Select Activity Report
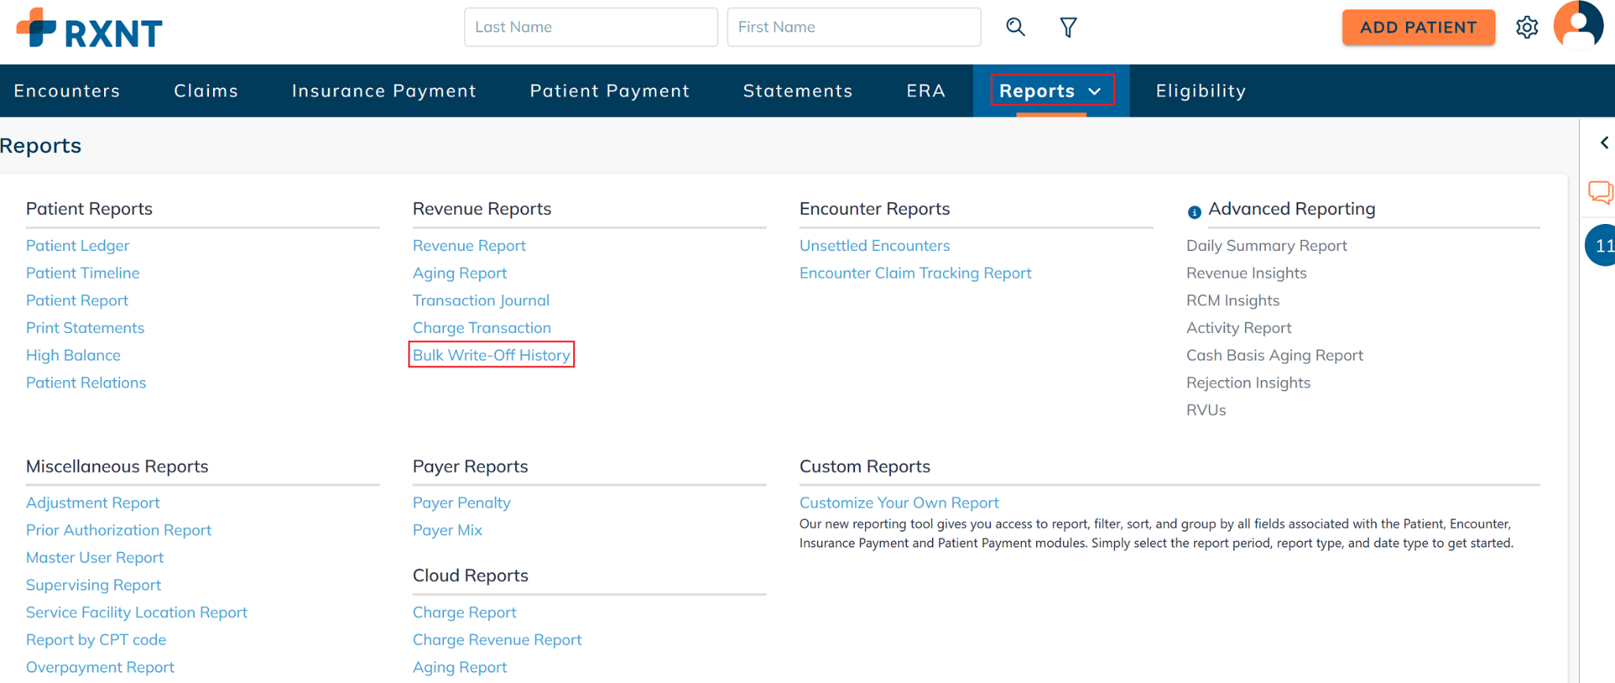The image size is (1615, 683). coord(1239,327)
